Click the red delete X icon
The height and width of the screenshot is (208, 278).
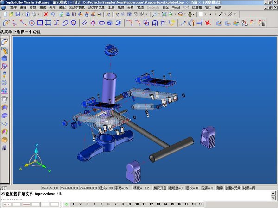46,14
